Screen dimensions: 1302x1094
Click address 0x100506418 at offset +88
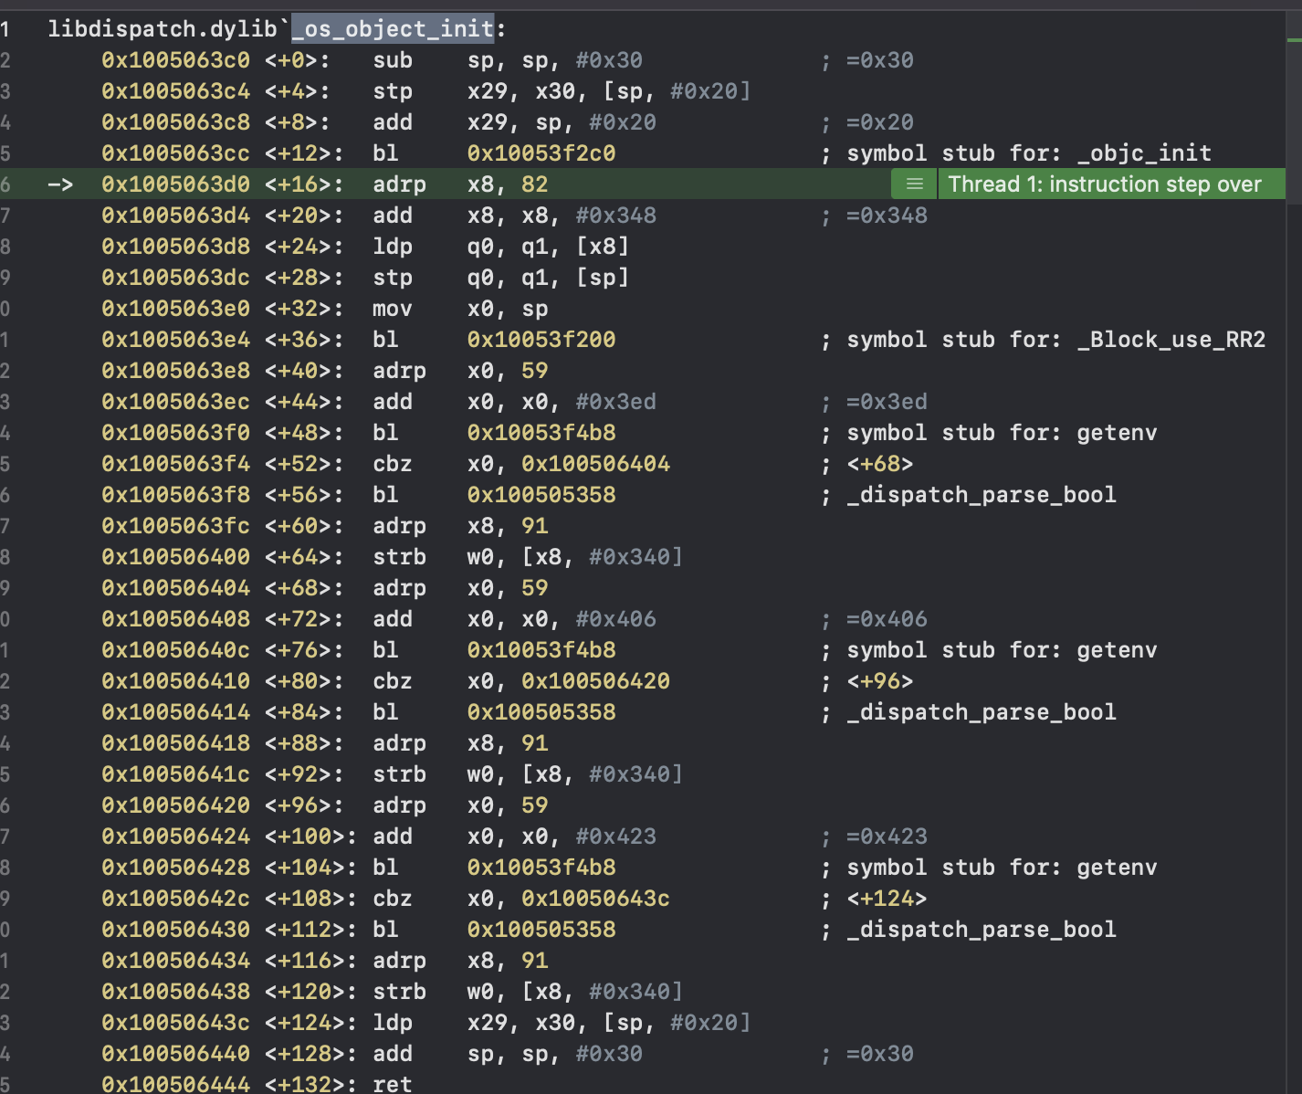click(175, 743)
